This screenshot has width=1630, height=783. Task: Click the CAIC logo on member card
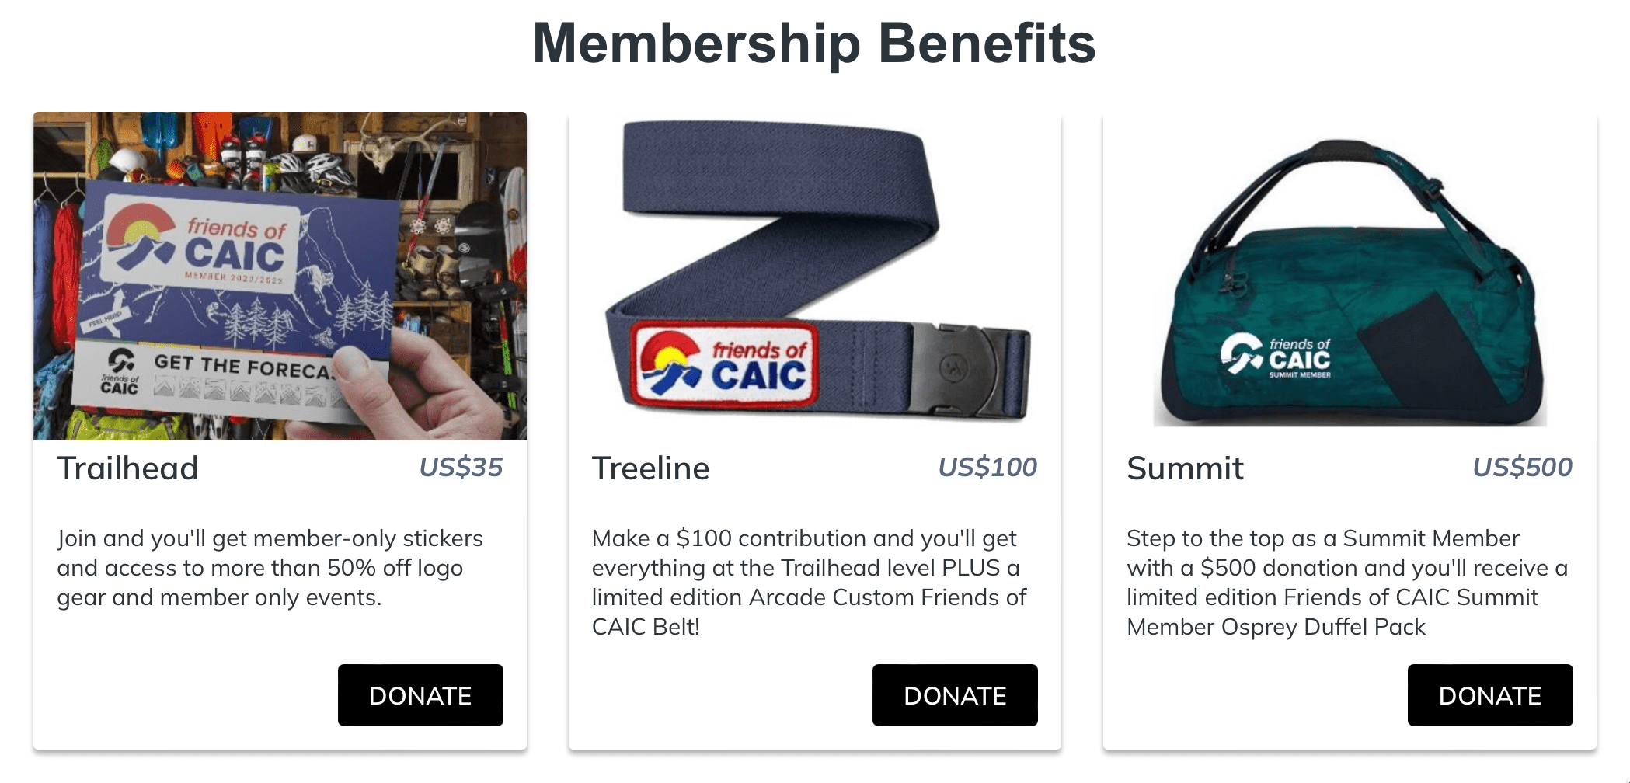[x=200, y=245]
